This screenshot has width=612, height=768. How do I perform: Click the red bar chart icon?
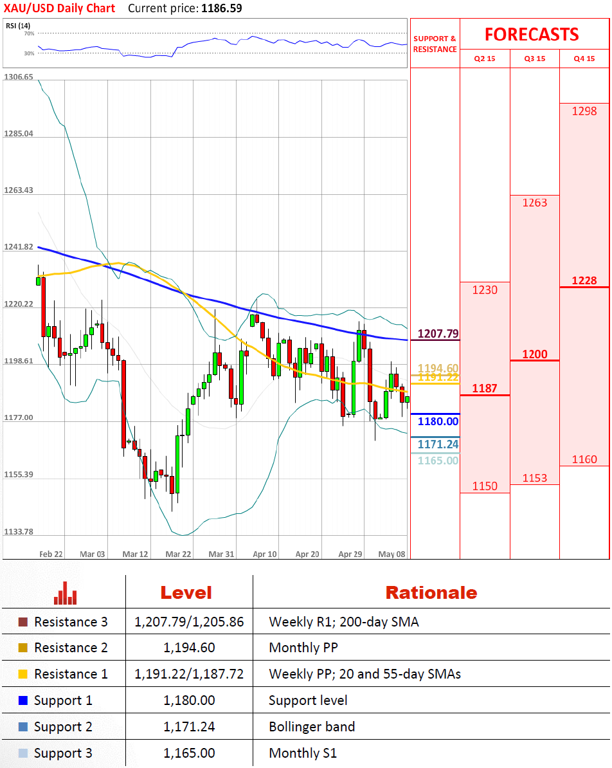coord(65,592)
